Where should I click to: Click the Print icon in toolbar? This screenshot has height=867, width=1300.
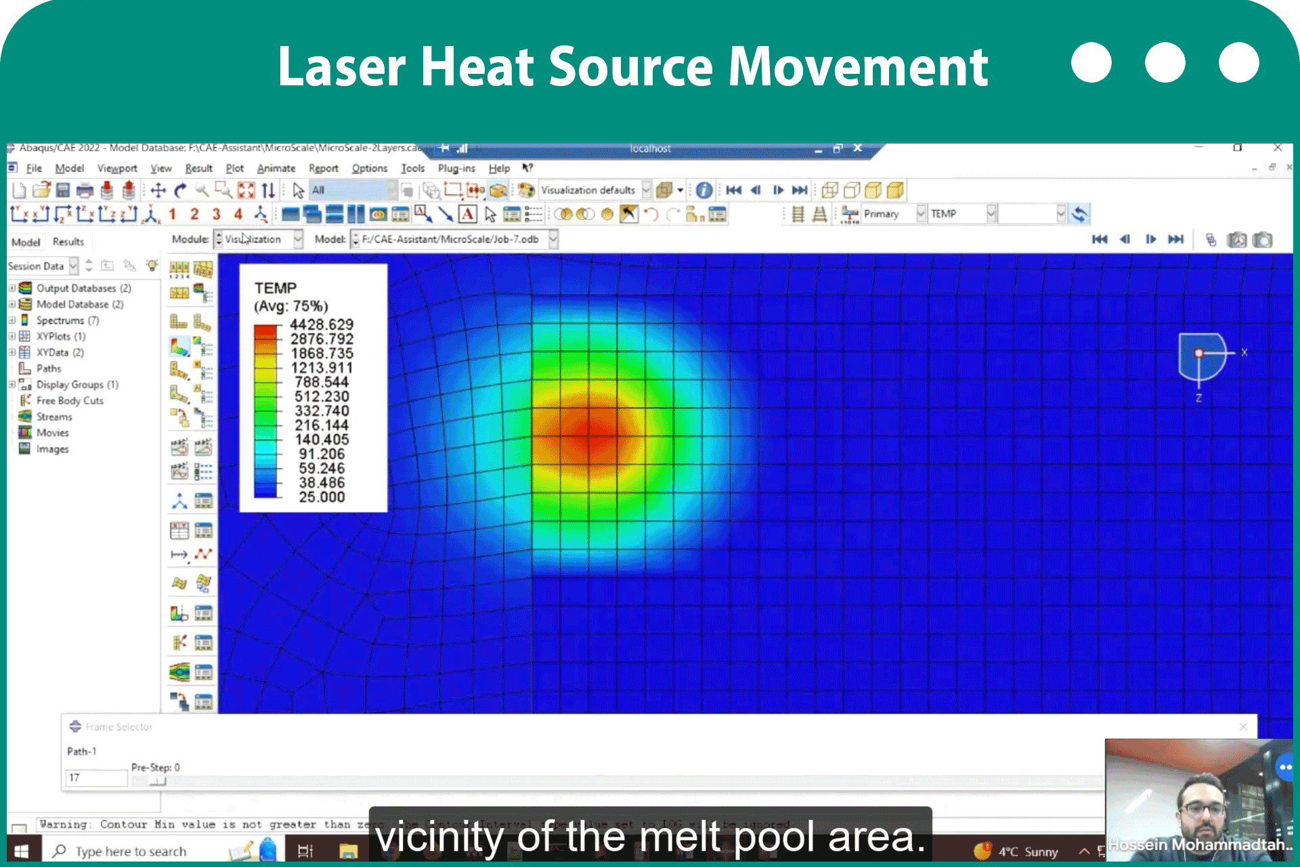pos(85,190)
